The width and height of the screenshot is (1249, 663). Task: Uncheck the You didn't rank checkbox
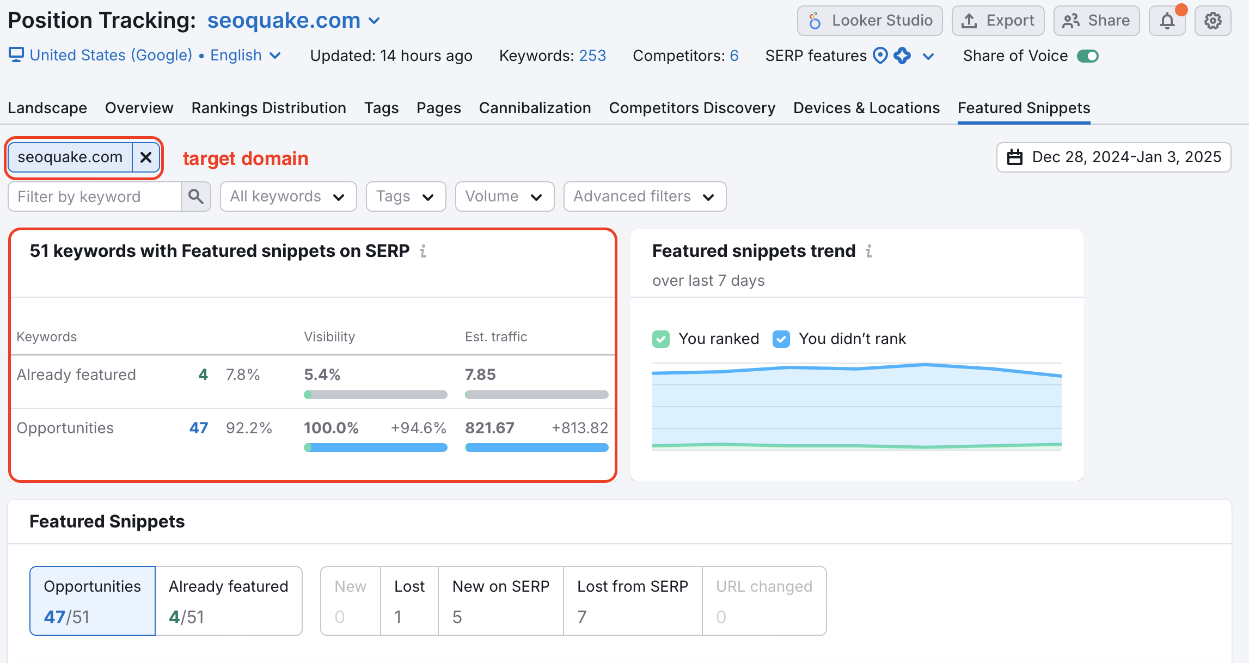click(781, 339)
